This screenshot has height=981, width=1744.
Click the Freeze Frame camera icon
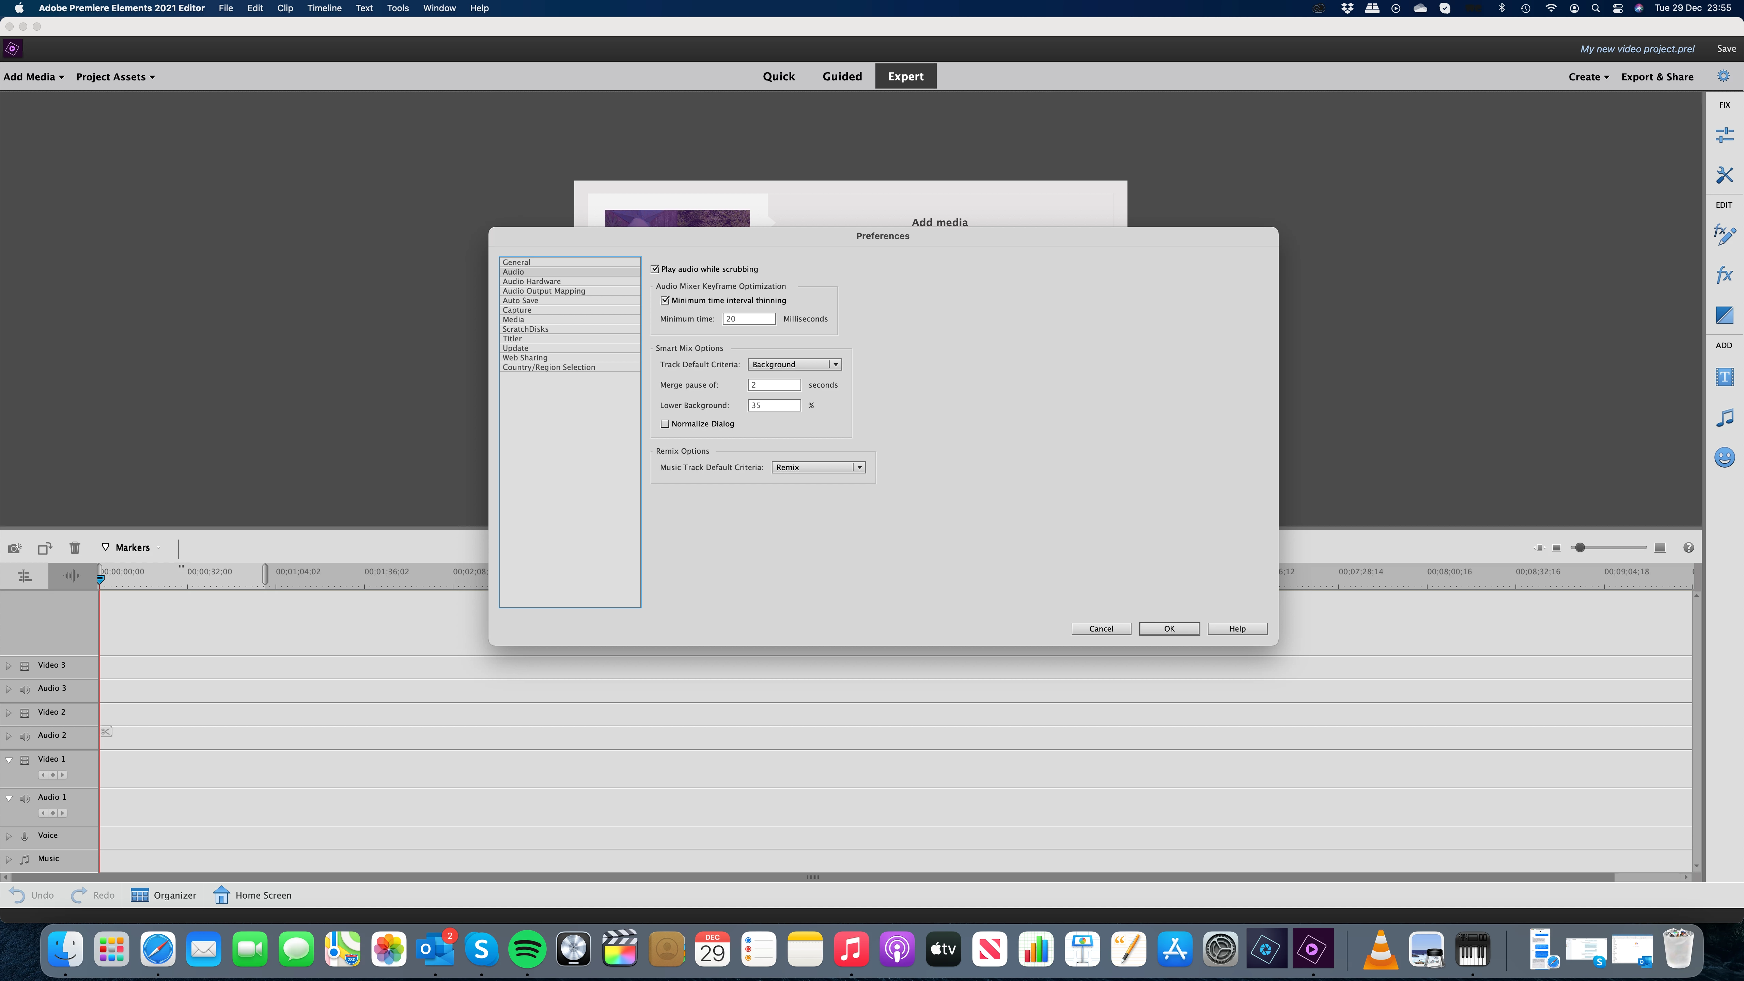(14, 548)
